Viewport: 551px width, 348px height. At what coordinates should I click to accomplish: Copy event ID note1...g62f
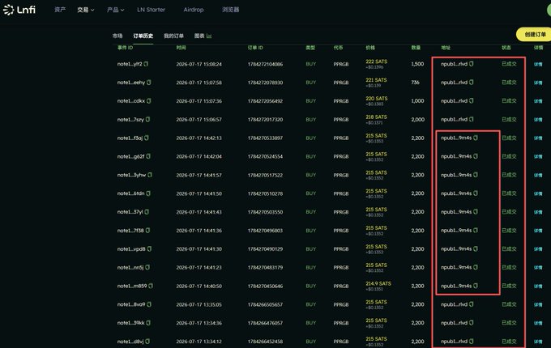[x=148, y=156]
